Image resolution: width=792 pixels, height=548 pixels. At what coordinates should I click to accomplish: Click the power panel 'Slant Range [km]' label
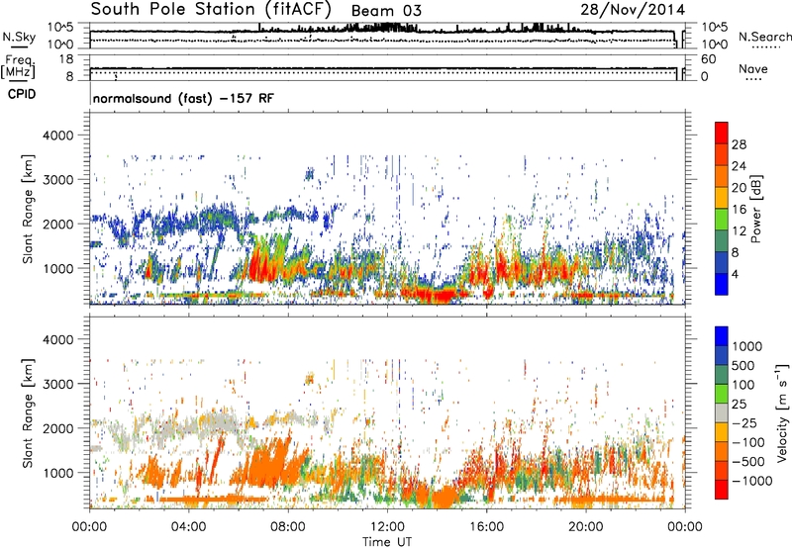click(x=28, y=209)
